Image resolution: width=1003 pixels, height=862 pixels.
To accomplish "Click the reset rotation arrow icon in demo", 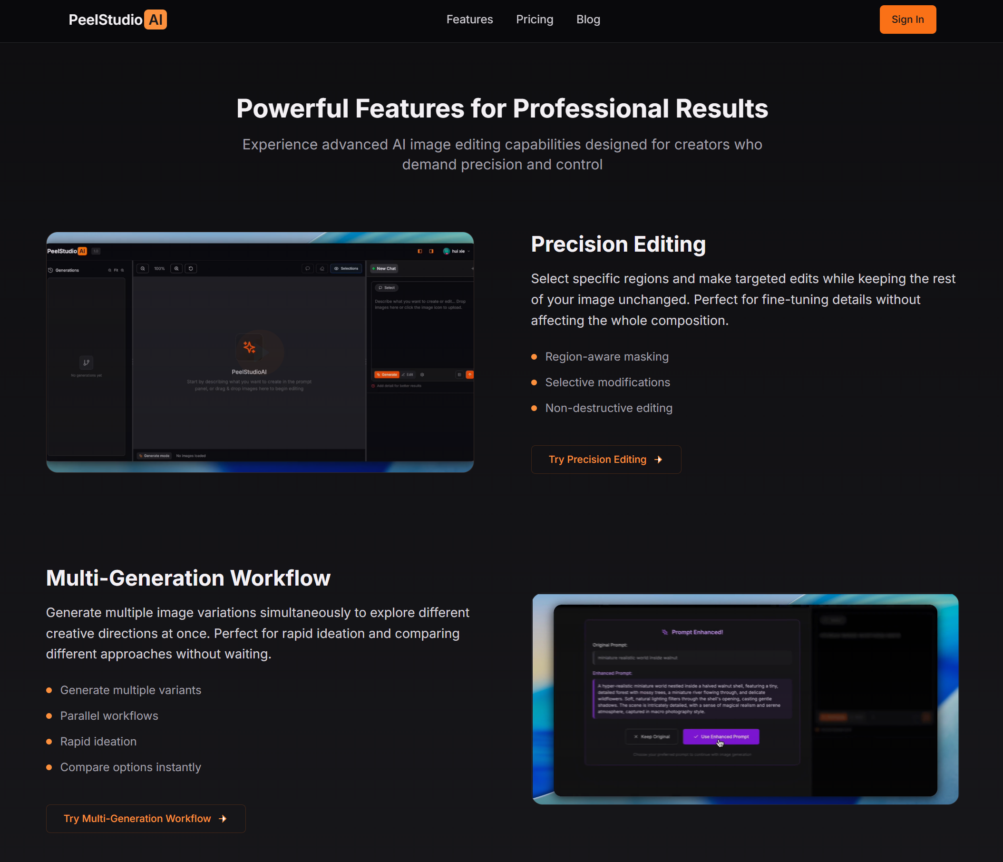I will (x=191, y=268).
